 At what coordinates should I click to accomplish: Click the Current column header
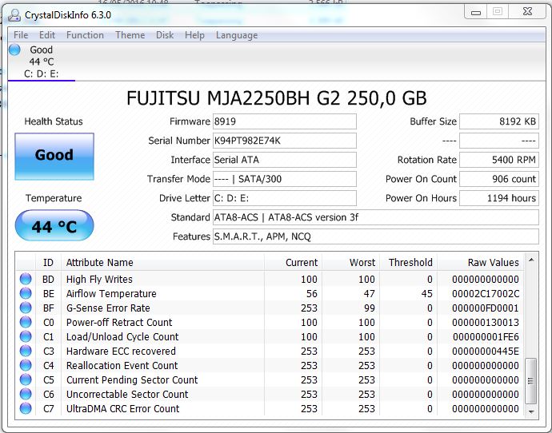293,262
